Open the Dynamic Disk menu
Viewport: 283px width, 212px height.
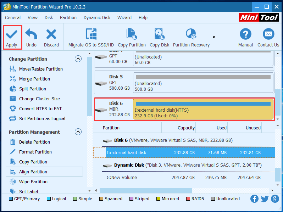97,18
